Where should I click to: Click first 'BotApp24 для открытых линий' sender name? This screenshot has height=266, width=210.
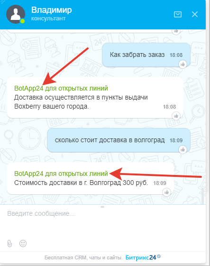point(61,88)
